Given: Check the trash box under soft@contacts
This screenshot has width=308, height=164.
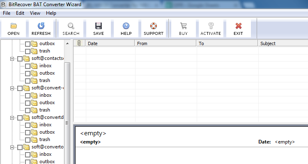Looking at the screenshot, I should pyautogui.click(x=28, y=81).
